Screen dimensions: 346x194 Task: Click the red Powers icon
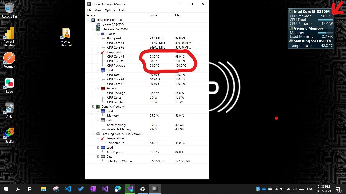click(x=103, y=88)
